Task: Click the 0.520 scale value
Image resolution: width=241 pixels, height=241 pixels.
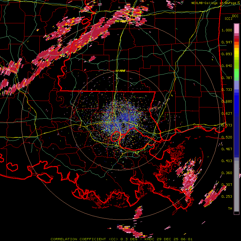Action: (x=227, y=137)
